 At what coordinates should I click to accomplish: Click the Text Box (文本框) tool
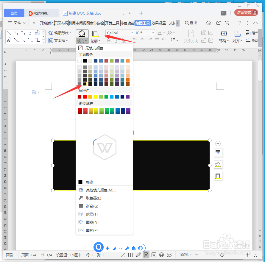(58, 40)
